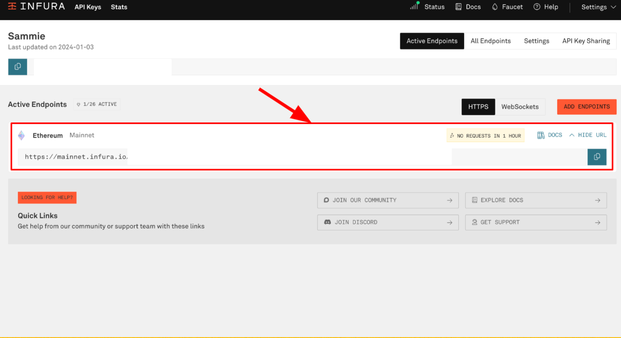Switch to the Active Endpoints tab

[432, 41]
